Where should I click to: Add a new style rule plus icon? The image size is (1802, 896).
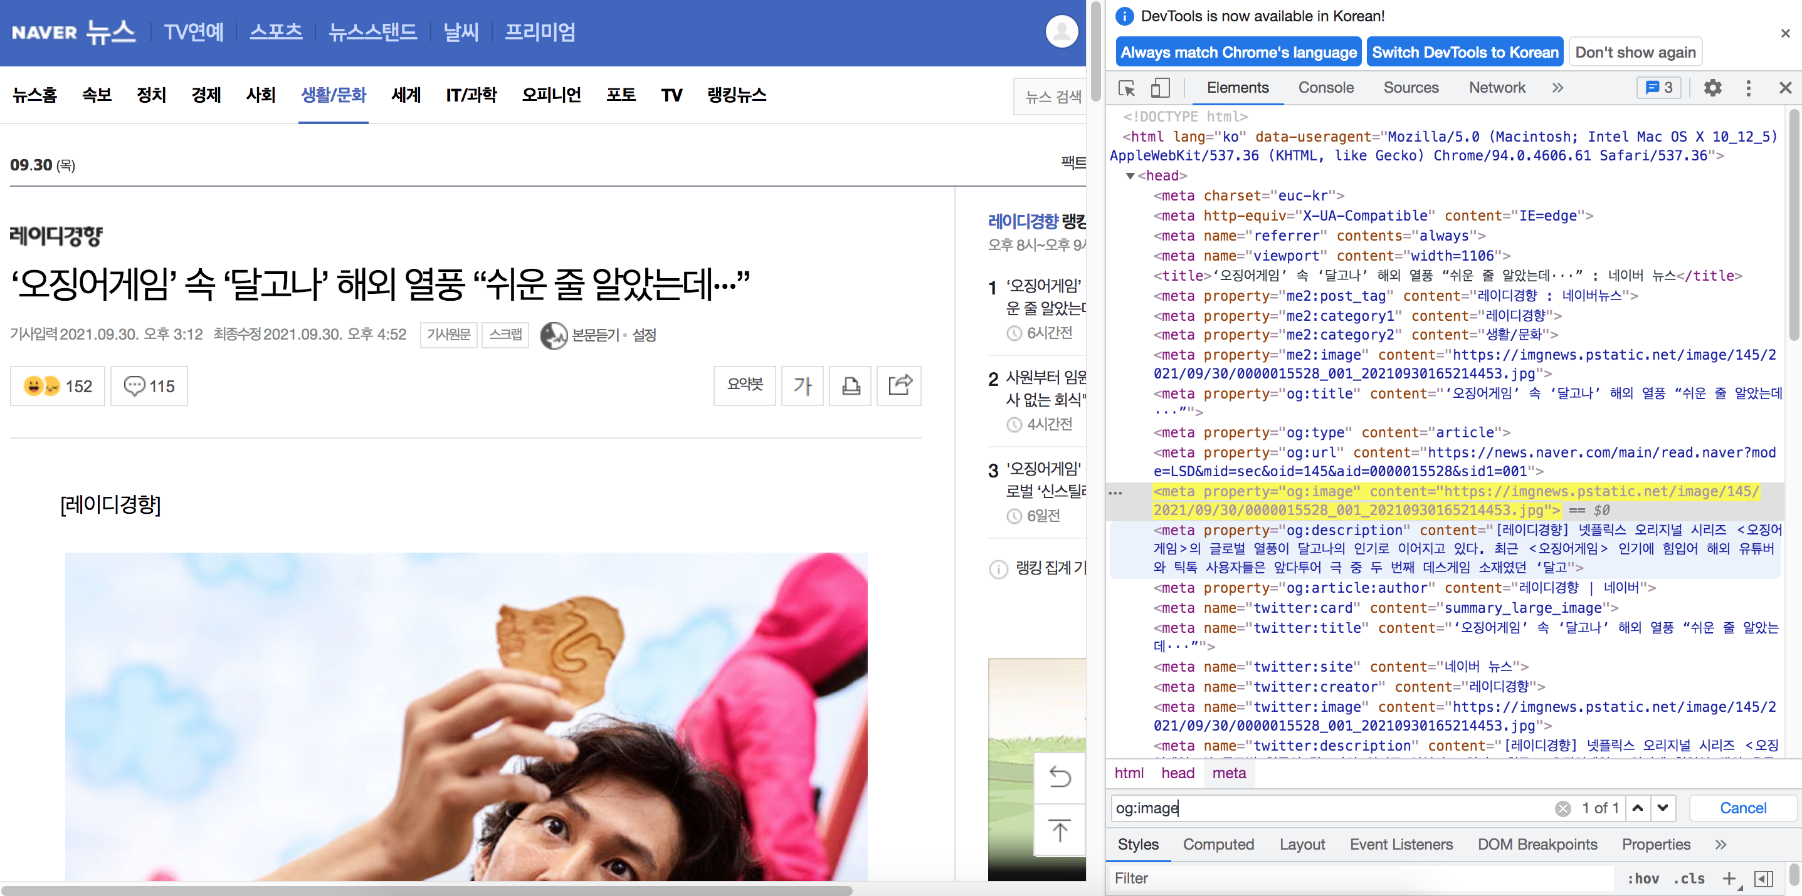coord(1729,878)
